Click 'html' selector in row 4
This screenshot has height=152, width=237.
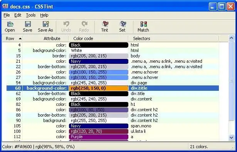click(x=134, y=45)
